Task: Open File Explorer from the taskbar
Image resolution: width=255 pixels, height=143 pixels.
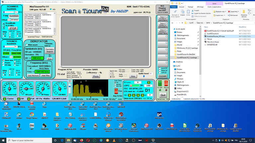Action: (x=68, y=140)
